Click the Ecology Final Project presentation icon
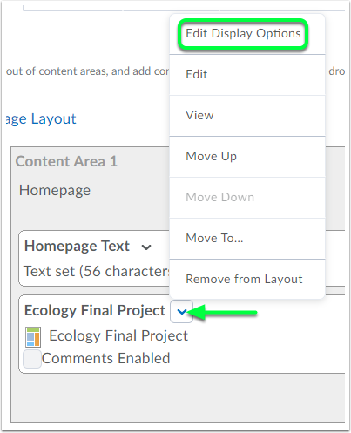 point(33,337)
